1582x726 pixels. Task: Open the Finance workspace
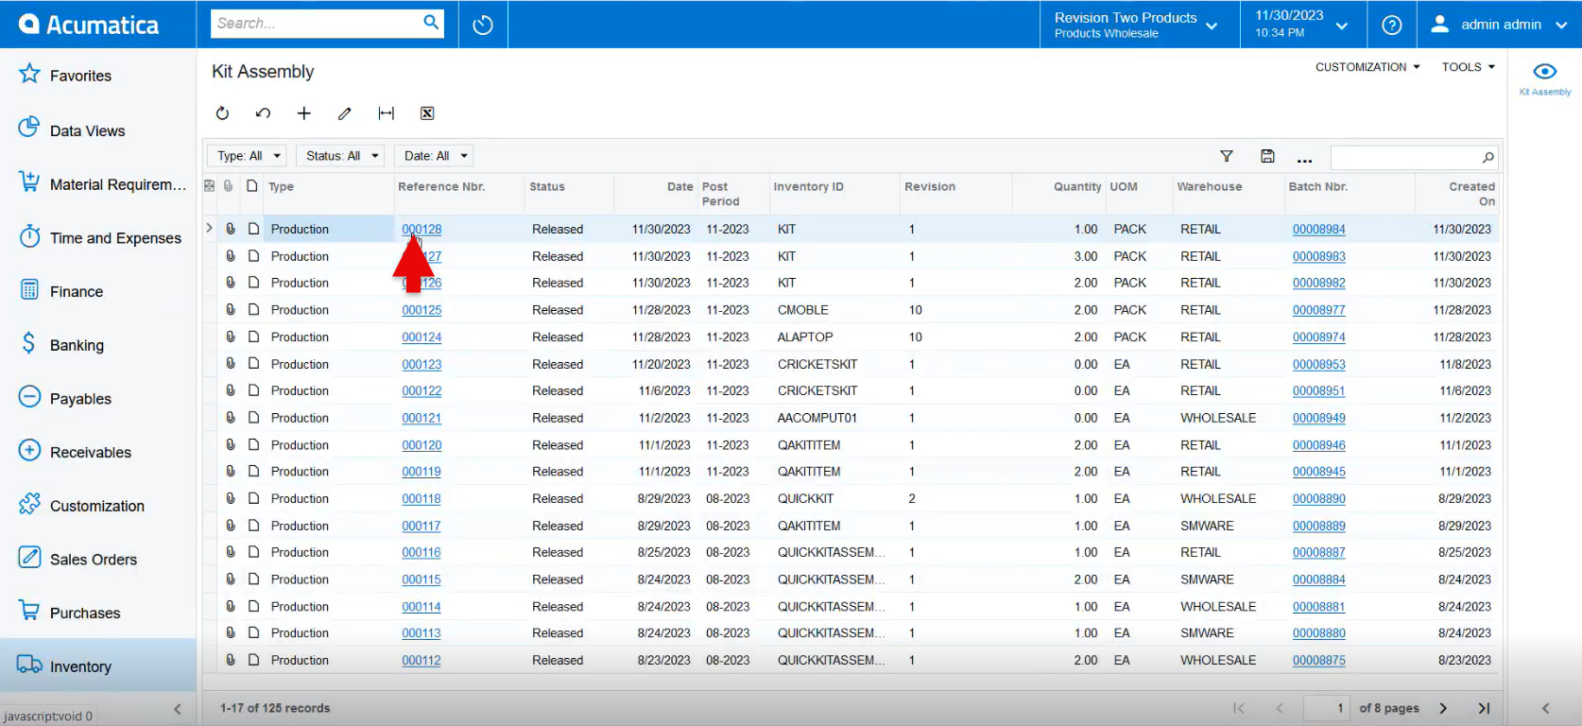98,291
